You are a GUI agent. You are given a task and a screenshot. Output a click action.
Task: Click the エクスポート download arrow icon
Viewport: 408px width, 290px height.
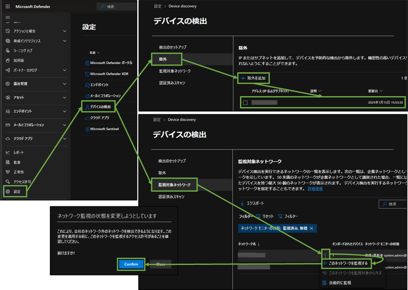pyautogui.click(x=242, y=203)
